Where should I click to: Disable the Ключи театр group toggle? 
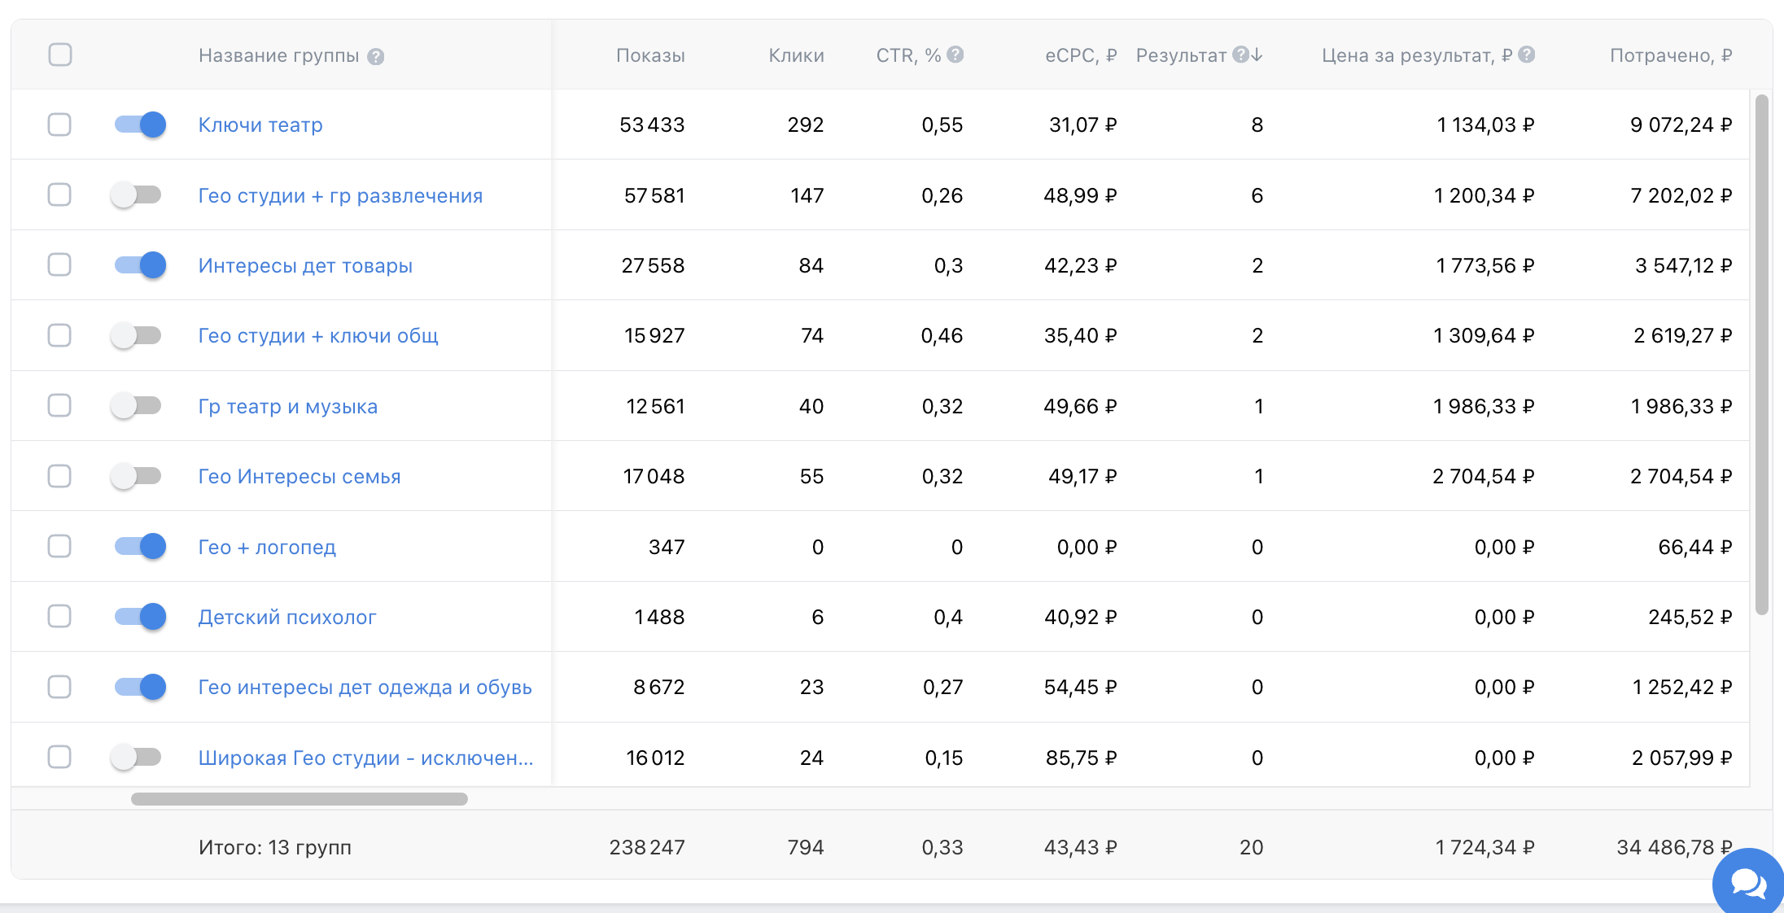point(140,124)
